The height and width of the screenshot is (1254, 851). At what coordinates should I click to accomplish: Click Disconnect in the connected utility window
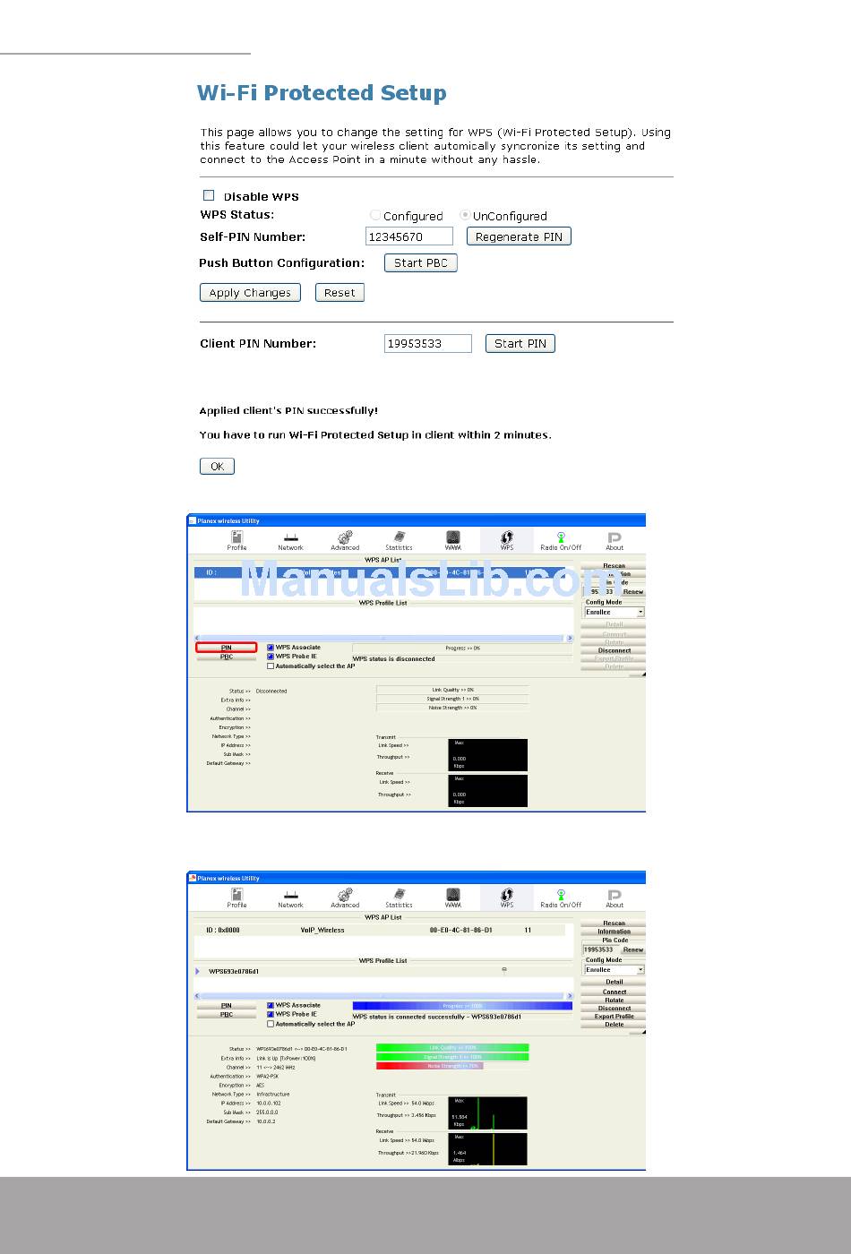click(614, 1008)
